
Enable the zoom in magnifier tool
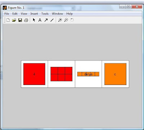click(60, 20)
